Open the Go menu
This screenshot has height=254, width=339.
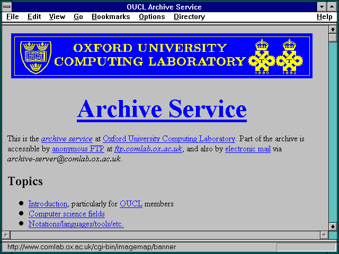click(78, 16)
